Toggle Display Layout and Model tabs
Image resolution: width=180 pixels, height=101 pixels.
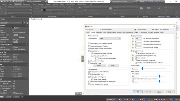[89, 72]
